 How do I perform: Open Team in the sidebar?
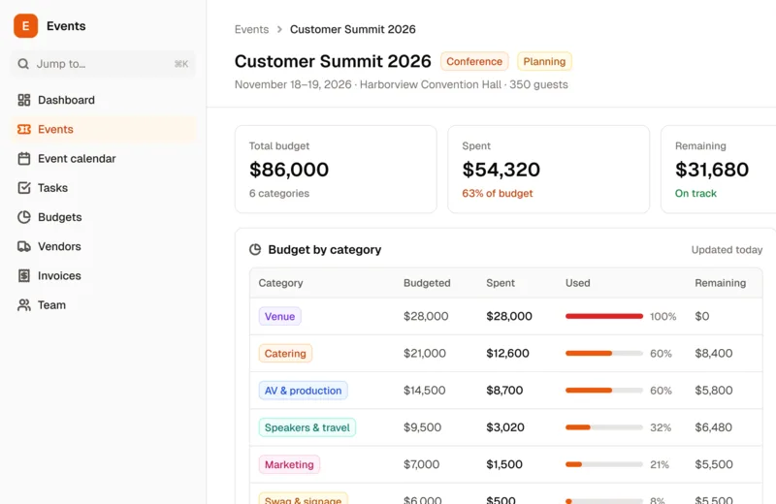pyautogui.click(x=103, y=304)
